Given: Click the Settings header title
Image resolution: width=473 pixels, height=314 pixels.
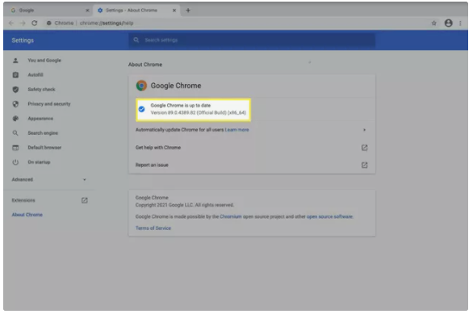Looking at the screenshot, I should [x=23, y=40].
